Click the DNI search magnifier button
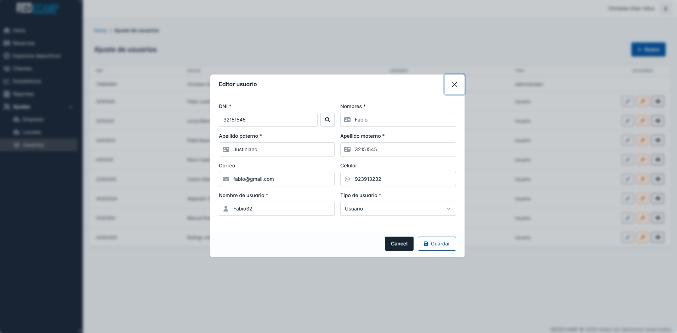 [328, 120]
